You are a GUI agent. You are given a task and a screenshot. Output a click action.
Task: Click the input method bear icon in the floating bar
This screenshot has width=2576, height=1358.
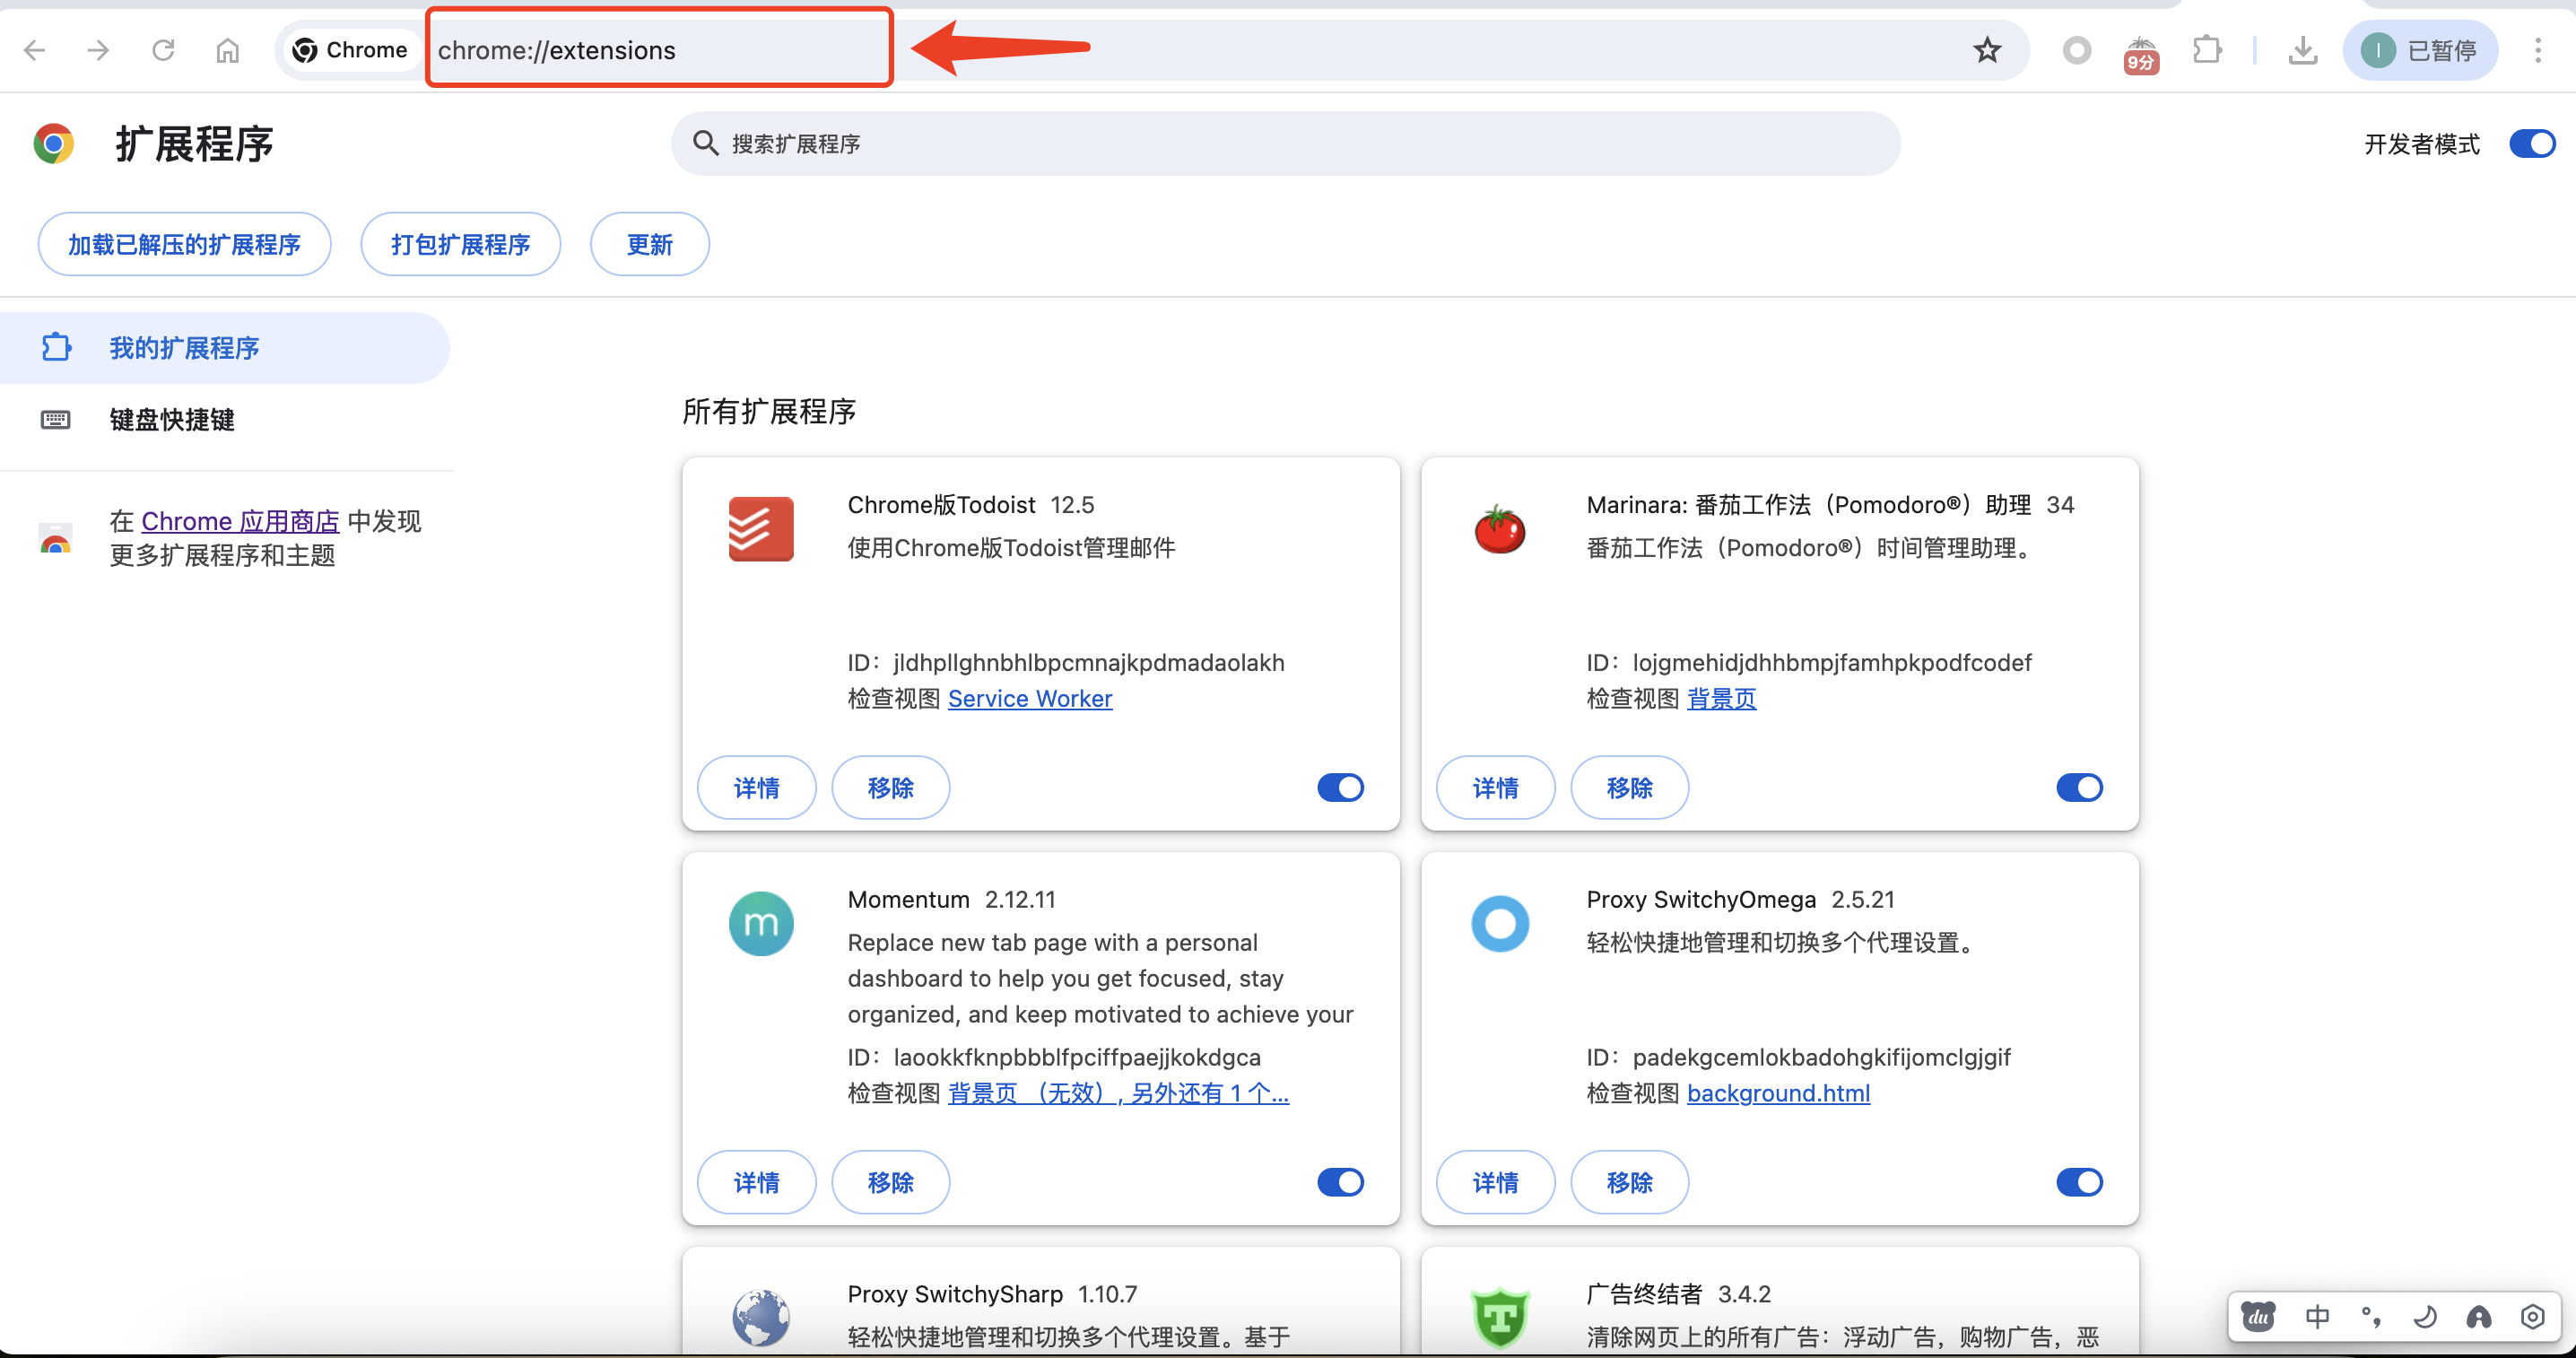click(2258, 1316)
